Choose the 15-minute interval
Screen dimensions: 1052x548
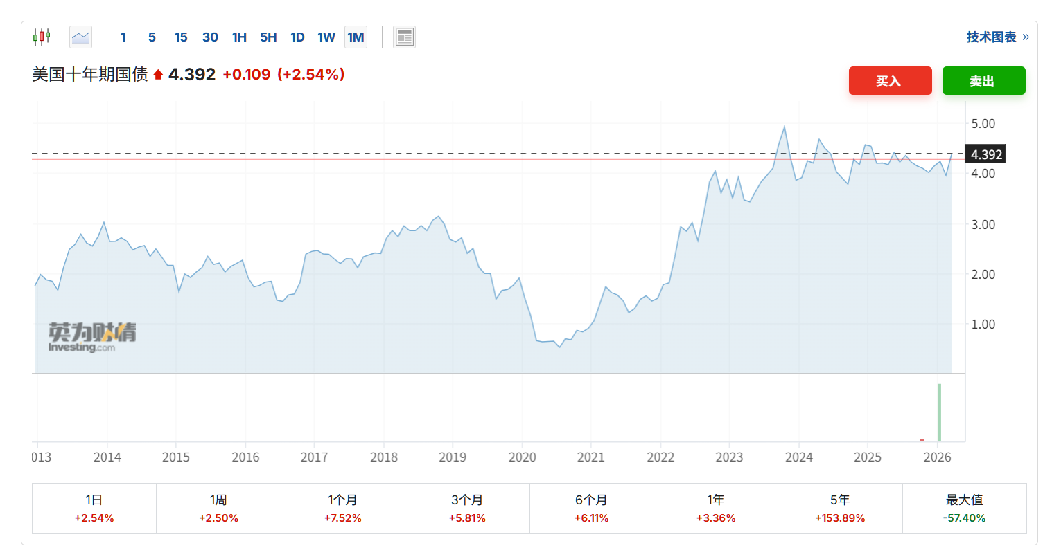pyautogui.click(x=181, y=37)
